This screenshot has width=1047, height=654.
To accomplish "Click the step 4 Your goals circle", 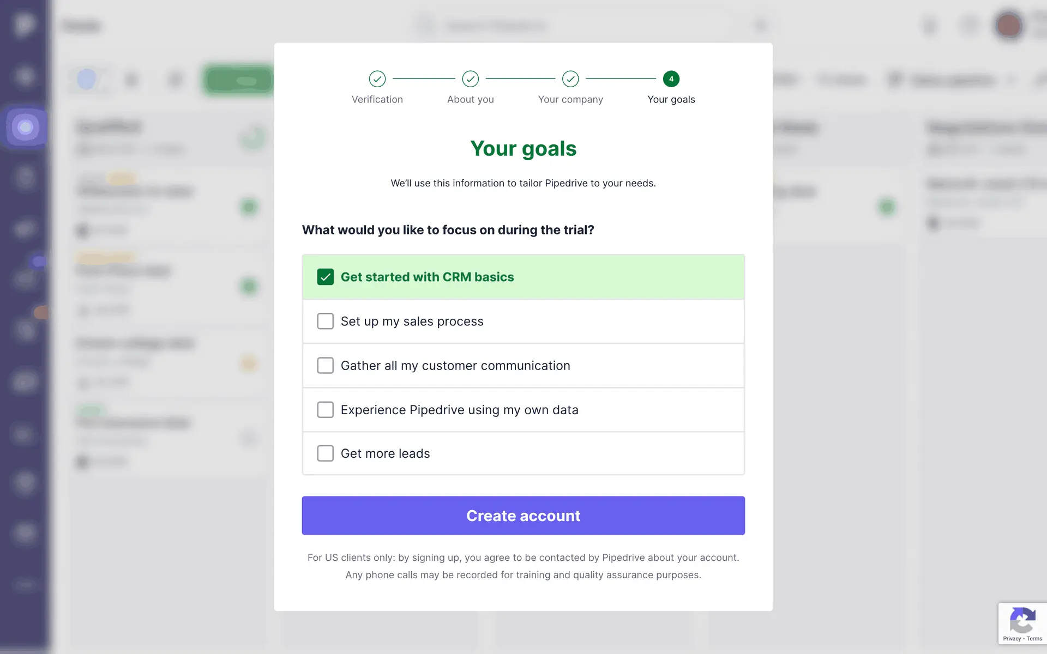I will (671, 79).
